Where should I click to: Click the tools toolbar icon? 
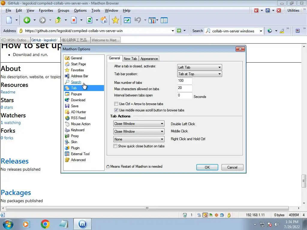152,20
